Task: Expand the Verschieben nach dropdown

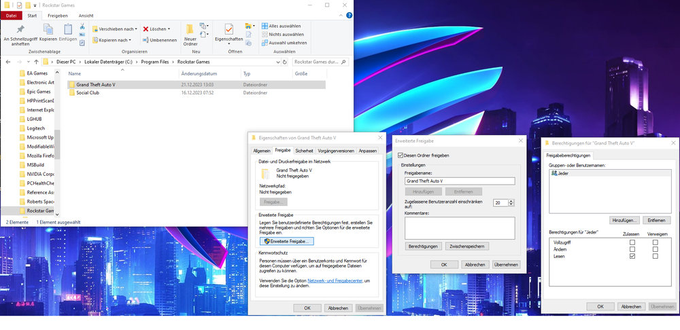Action: click(x=136, y=29)
